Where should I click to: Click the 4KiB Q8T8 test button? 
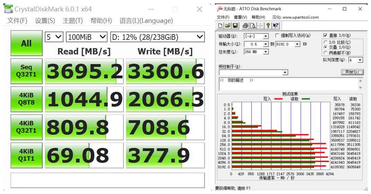[26, 99]
